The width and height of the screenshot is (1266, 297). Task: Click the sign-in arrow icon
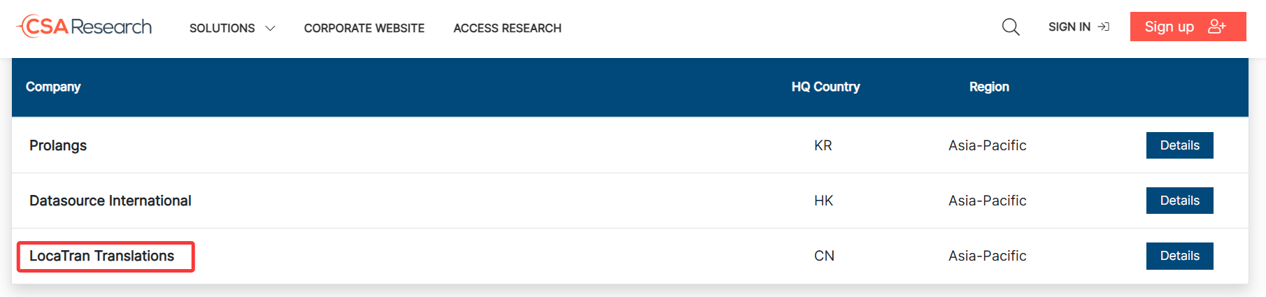pyautogui.click(x=1104, y=27)
